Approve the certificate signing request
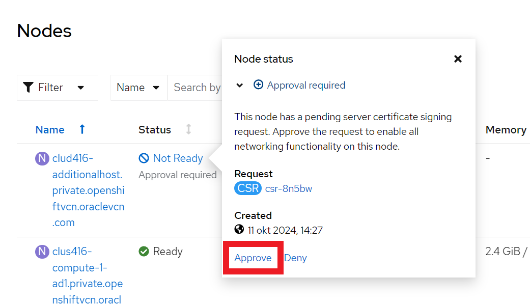This screenshot has width=530, height=304. pos(253,258)
